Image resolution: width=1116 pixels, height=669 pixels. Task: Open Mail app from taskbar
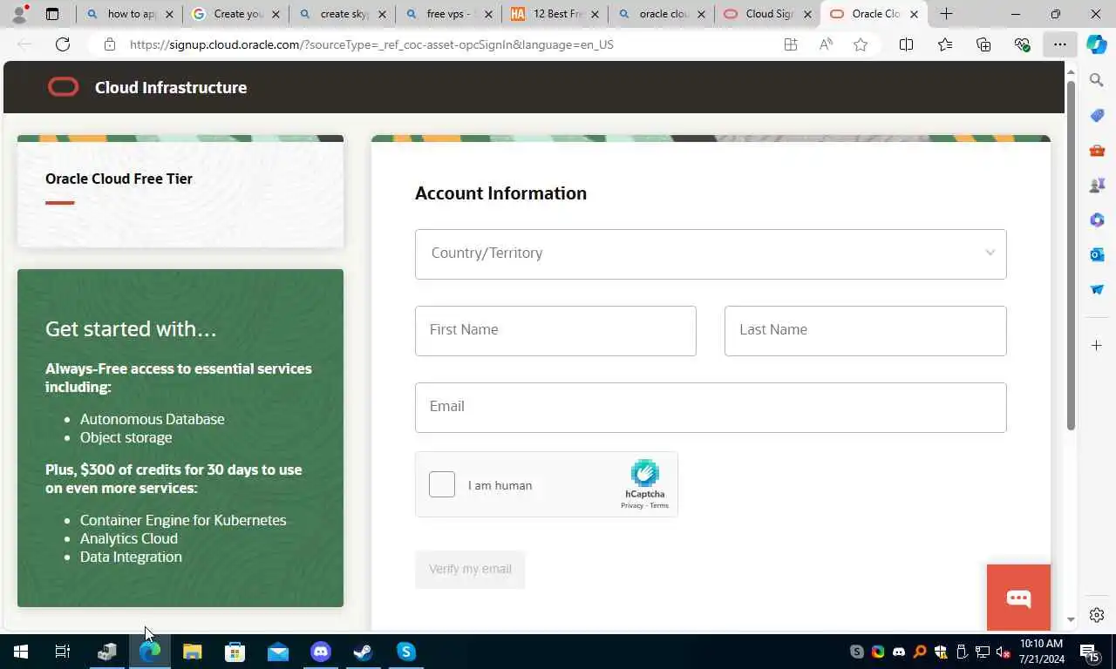point(278,652)
